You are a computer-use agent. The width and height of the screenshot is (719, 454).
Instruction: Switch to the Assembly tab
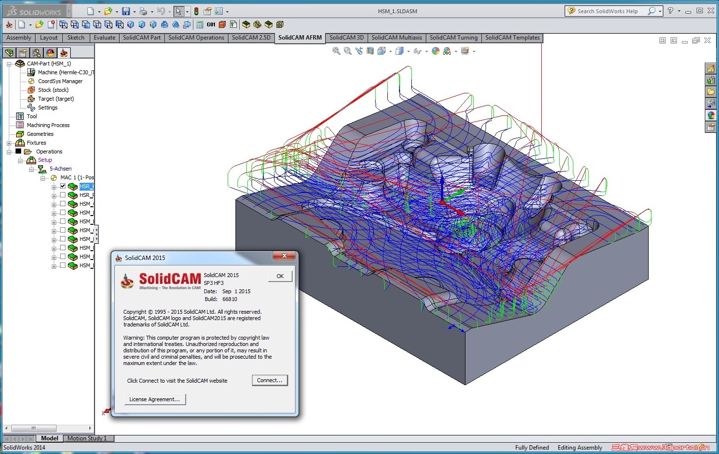[19, 38]
